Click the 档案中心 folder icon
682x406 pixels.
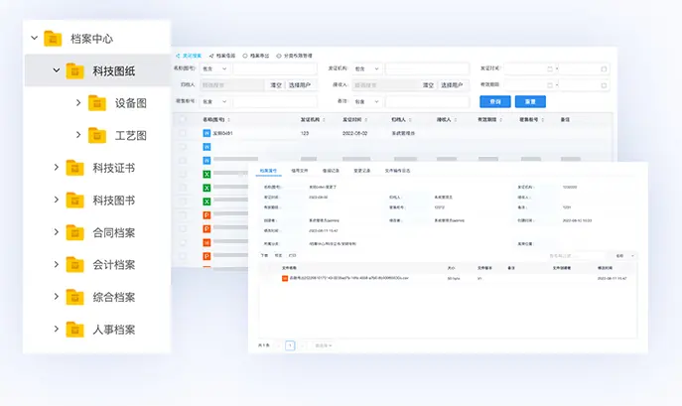click(56, 39)
